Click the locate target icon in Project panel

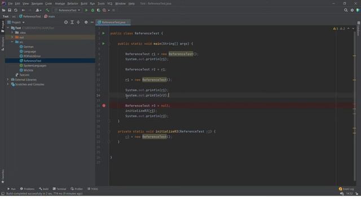[66, 22]
